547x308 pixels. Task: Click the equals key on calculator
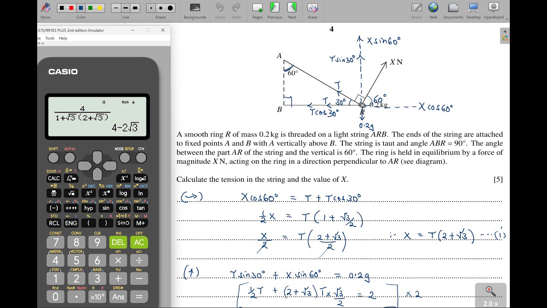(139, 297)
